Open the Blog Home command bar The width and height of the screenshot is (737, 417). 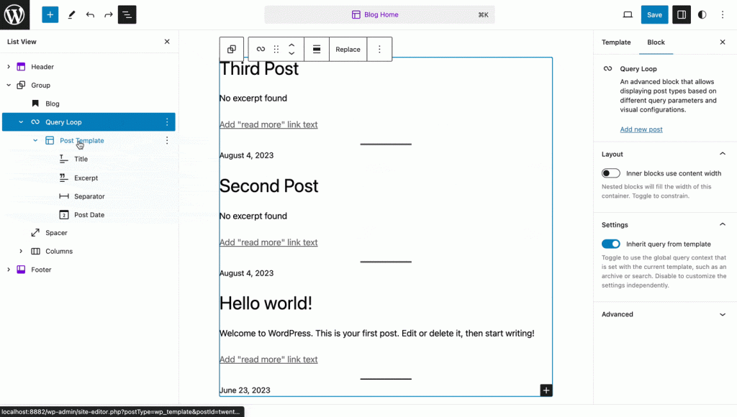pyautogui.click(x=379, y=14)
